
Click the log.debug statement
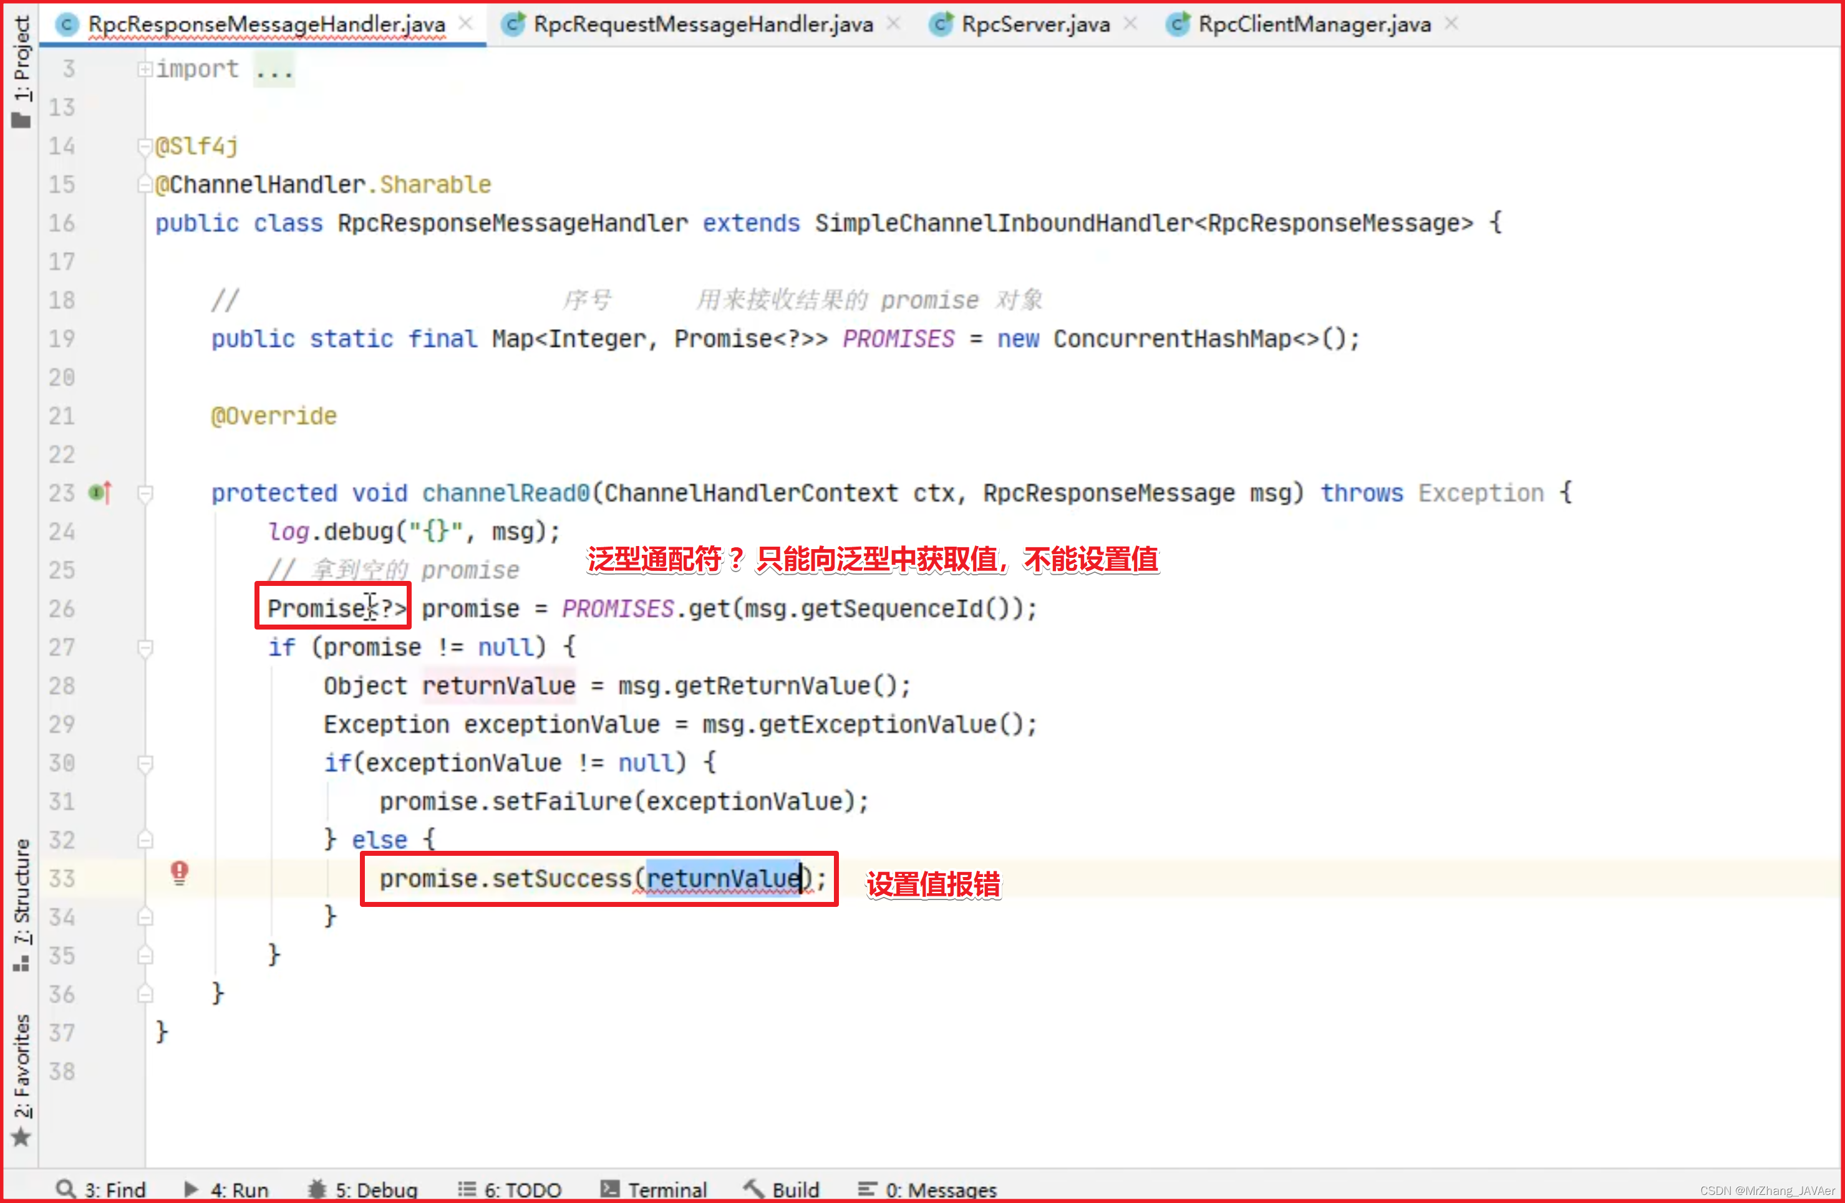(414, 532)
